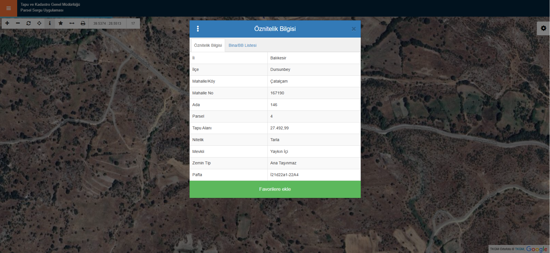
Task: Click the Google logo on map
Action: click(537, 249)
